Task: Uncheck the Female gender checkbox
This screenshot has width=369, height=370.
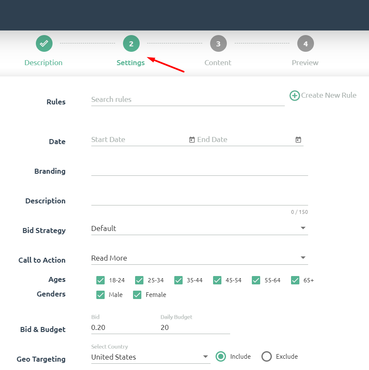Action: 137,295
